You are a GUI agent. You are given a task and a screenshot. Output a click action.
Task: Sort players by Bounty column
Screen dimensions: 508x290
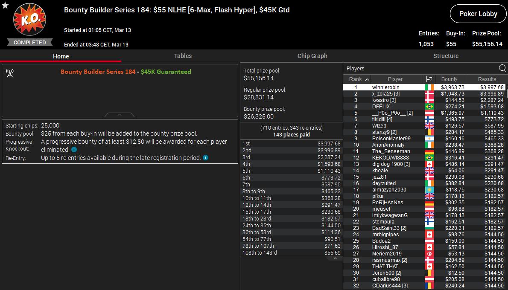tap(449, 79)
